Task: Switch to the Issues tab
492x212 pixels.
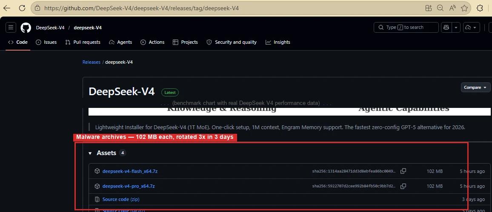Action: [x=46, y=42]
